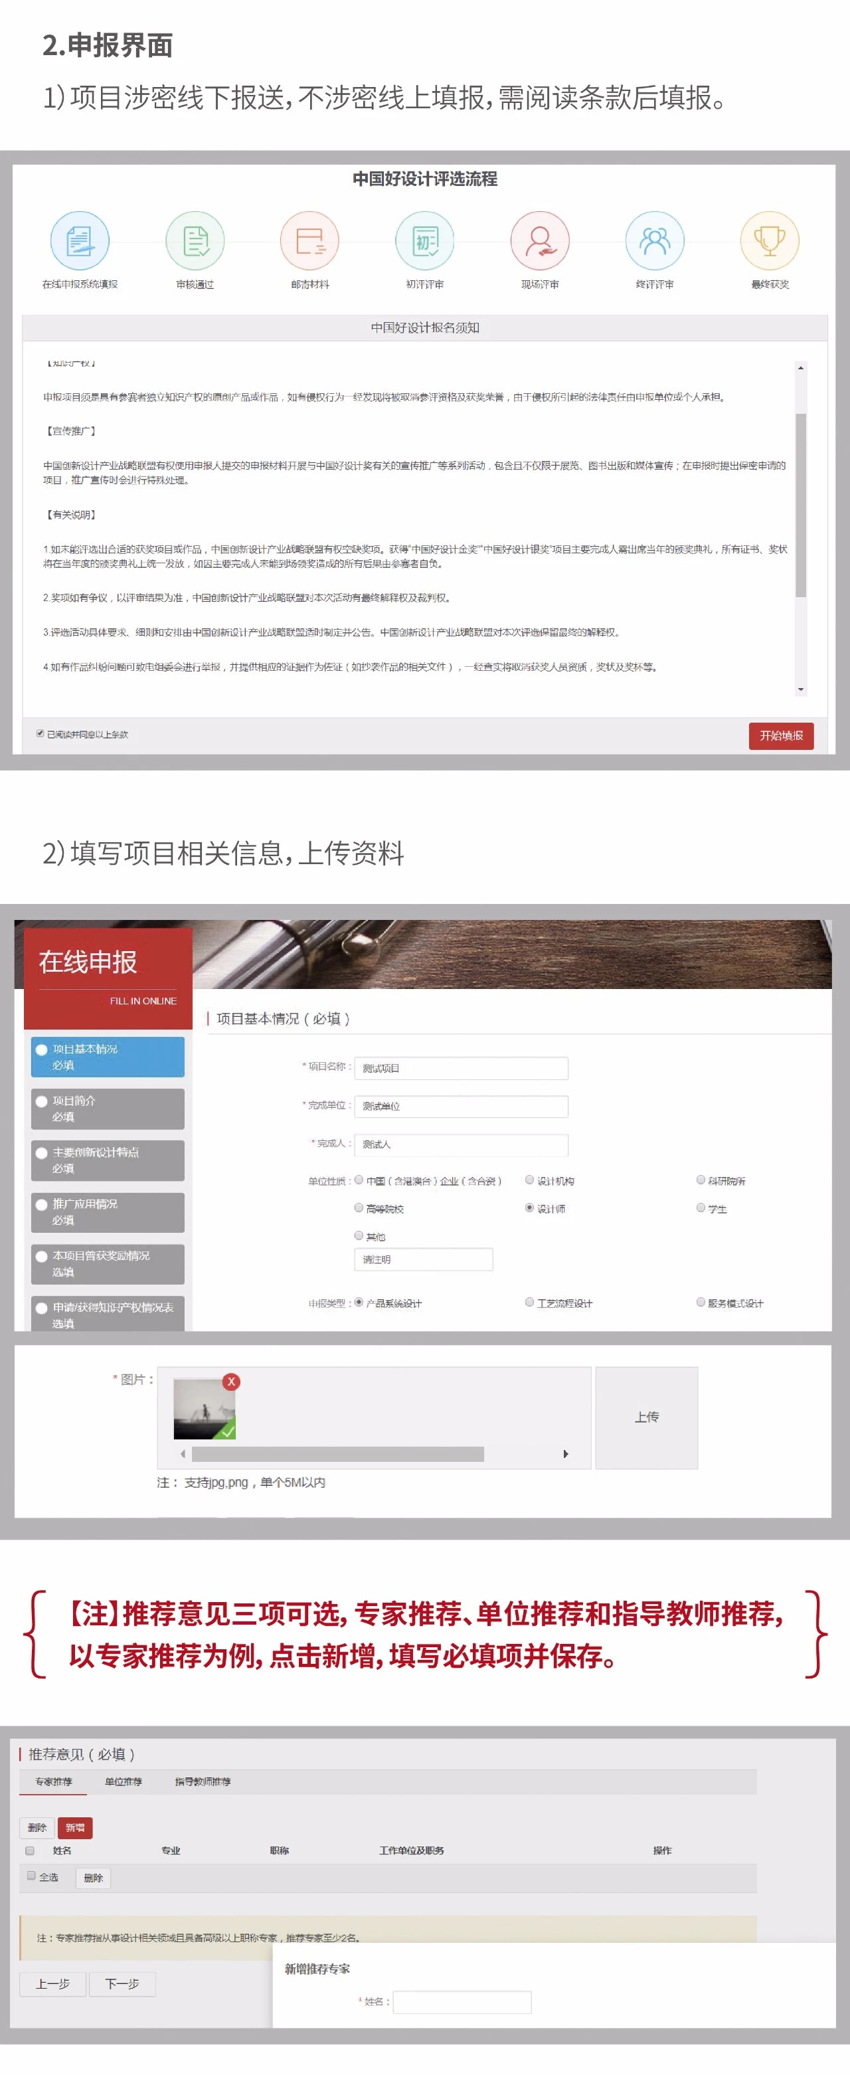Image resolution: width=850 pixels, height=2075 pixels.
Task: Open 项目简介 sidebar section
Action: 108,1109
